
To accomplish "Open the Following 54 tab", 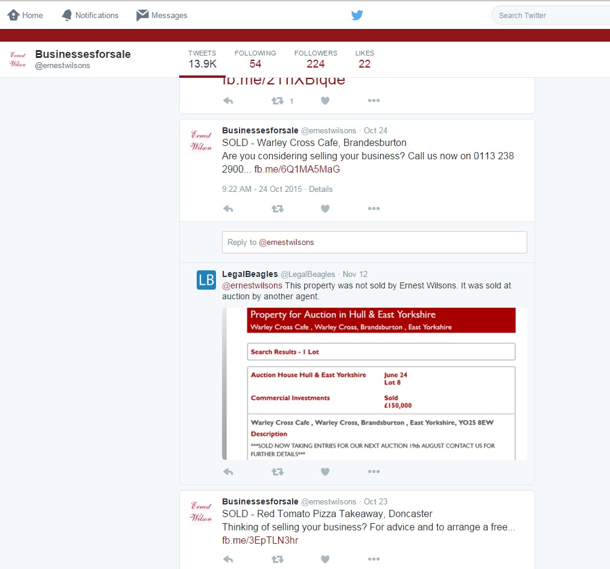I will click(x=255, y=60).
